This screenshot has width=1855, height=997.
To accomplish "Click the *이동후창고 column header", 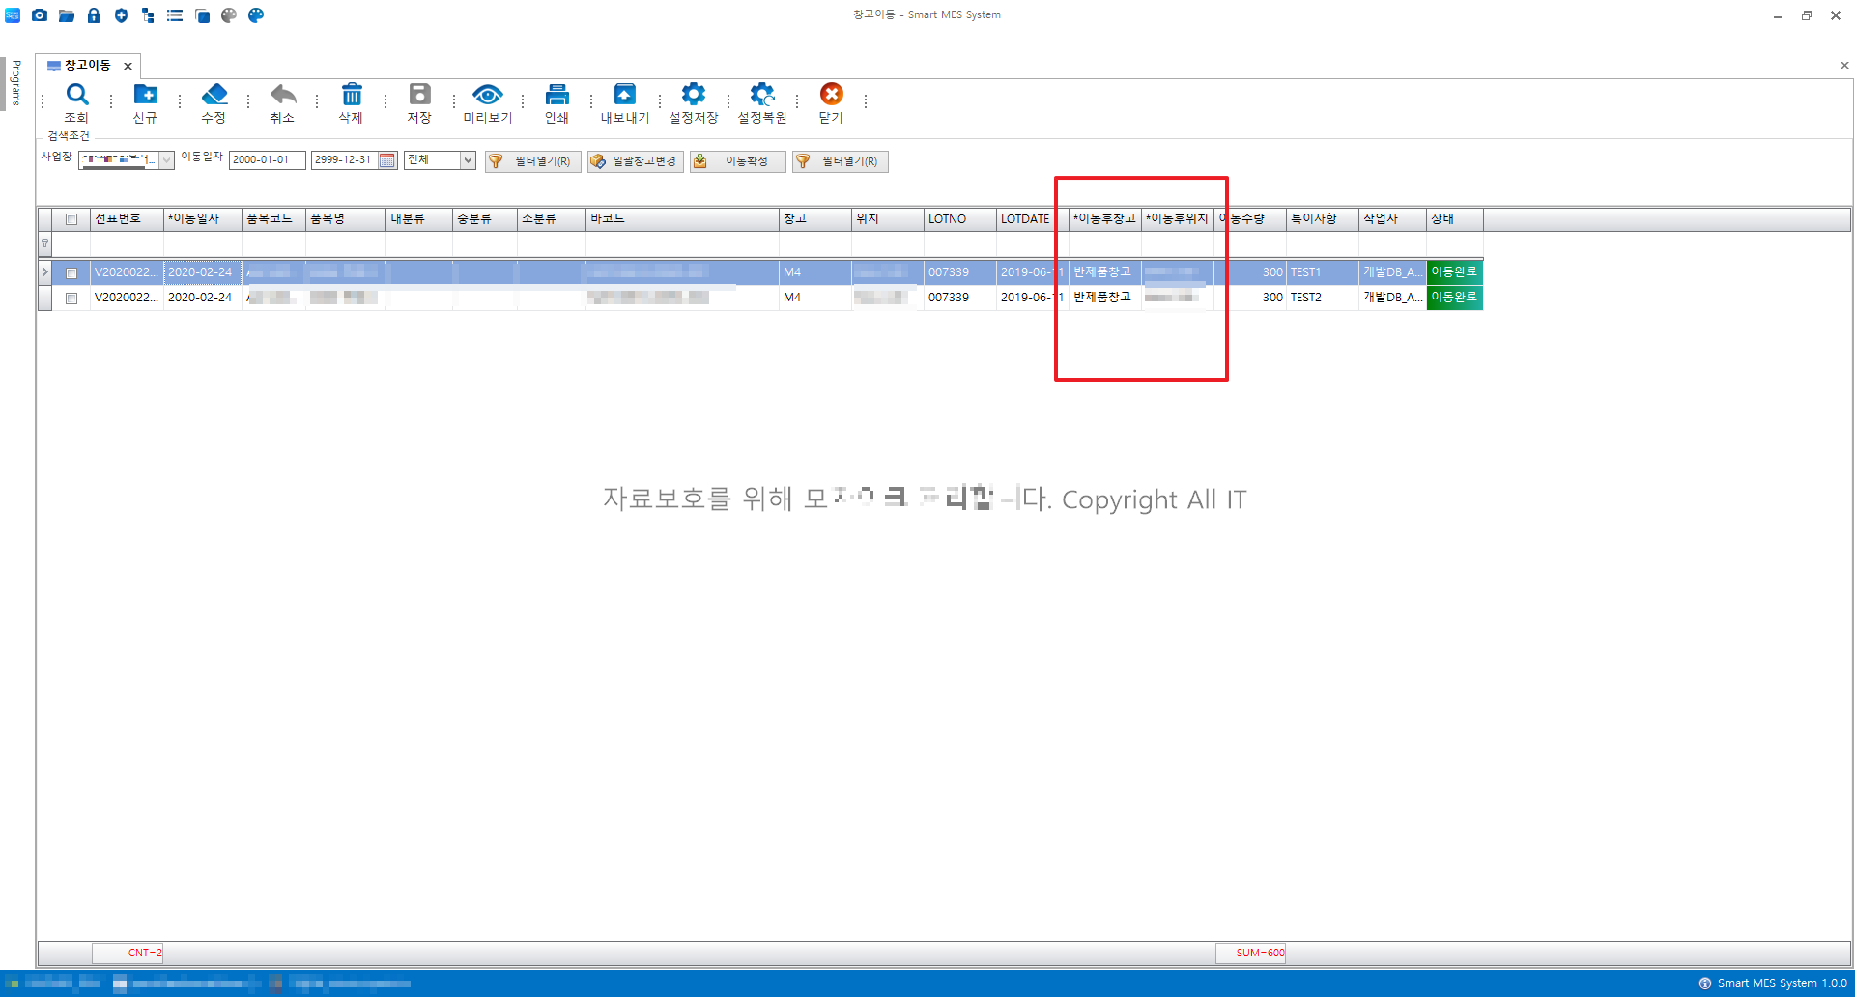I will pos(1104,219).
